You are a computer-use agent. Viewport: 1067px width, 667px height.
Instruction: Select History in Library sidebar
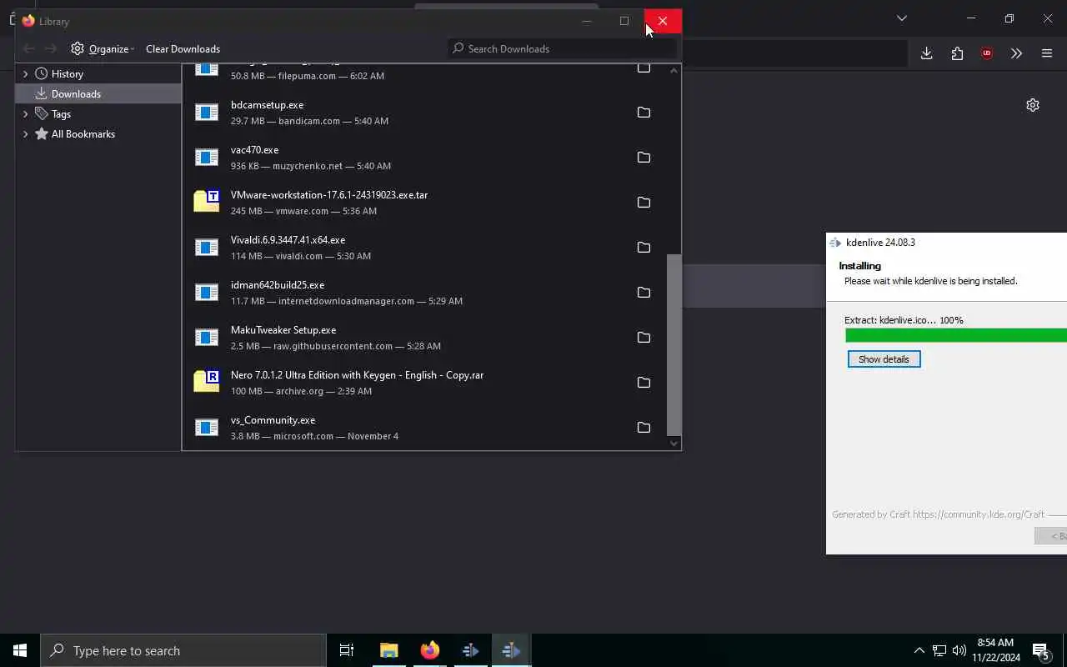point(98,73)
